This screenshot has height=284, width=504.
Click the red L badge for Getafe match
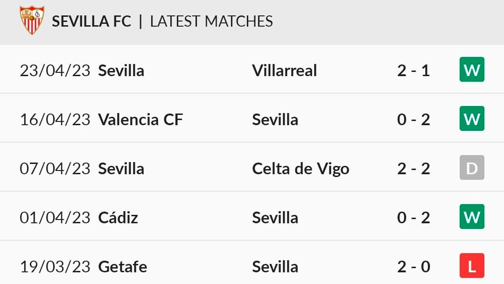click(472, 266)
